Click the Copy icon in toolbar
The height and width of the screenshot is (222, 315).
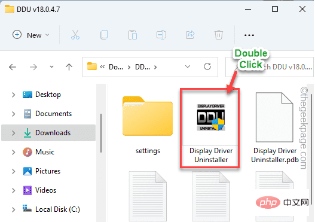(104, 35)
